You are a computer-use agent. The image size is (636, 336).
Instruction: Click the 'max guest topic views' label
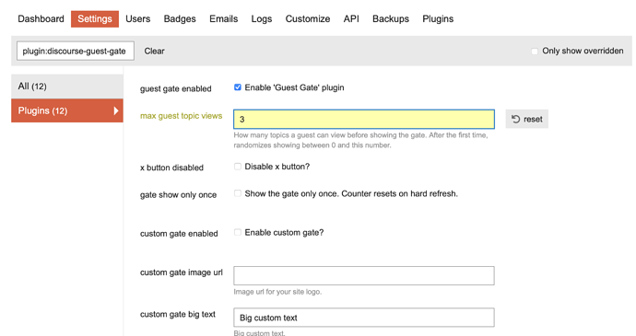tap(182, 116)
